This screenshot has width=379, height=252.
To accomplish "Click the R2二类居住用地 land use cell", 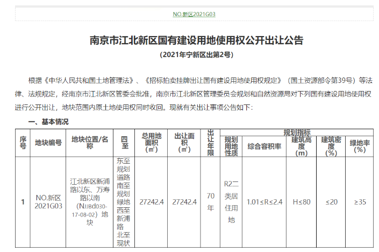I will (231, 202).
